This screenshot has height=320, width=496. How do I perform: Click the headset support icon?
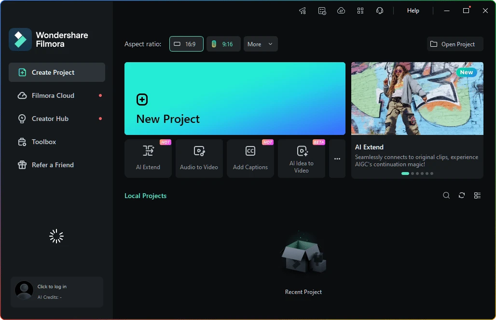pyautogui.click(x=380, y=11)
